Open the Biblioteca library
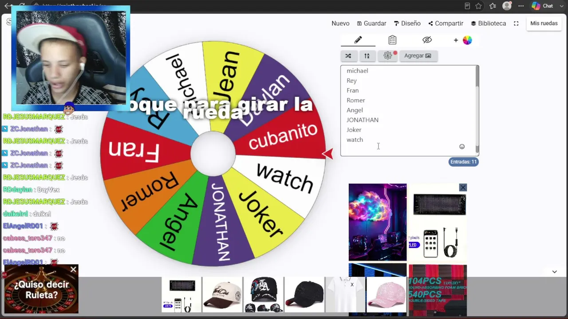Screen dimensions: 568x319 [x=488, y=23]
